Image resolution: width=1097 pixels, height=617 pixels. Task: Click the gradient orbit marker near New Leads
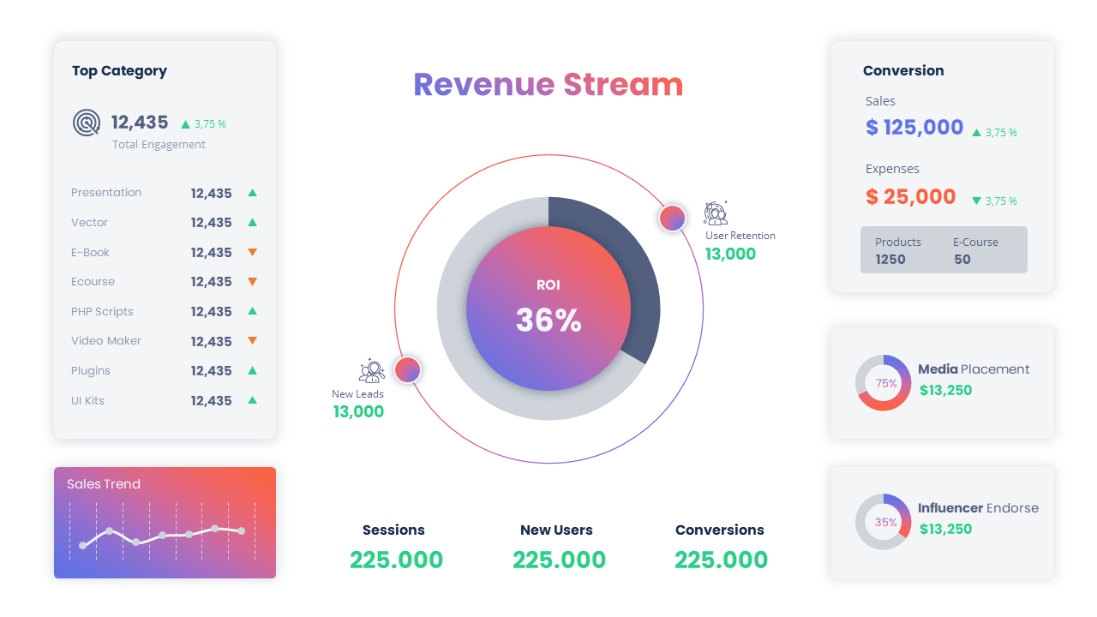408,369
